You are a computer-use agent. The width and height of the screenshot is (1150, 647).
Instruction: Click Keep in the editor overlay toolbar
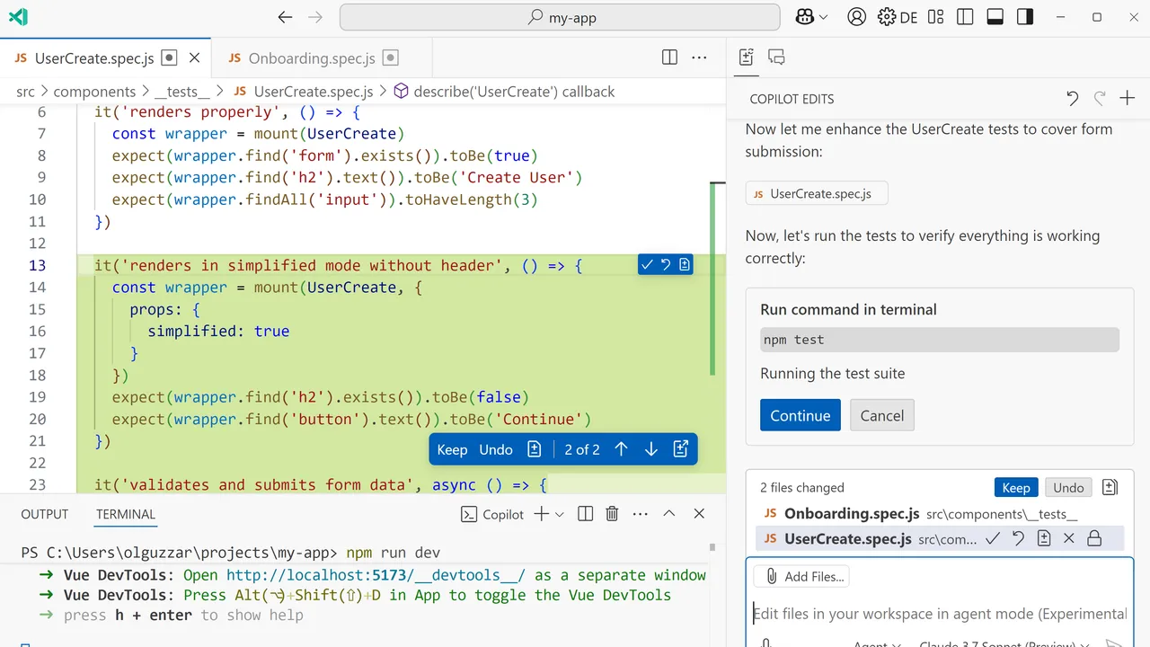click(452, 449)
